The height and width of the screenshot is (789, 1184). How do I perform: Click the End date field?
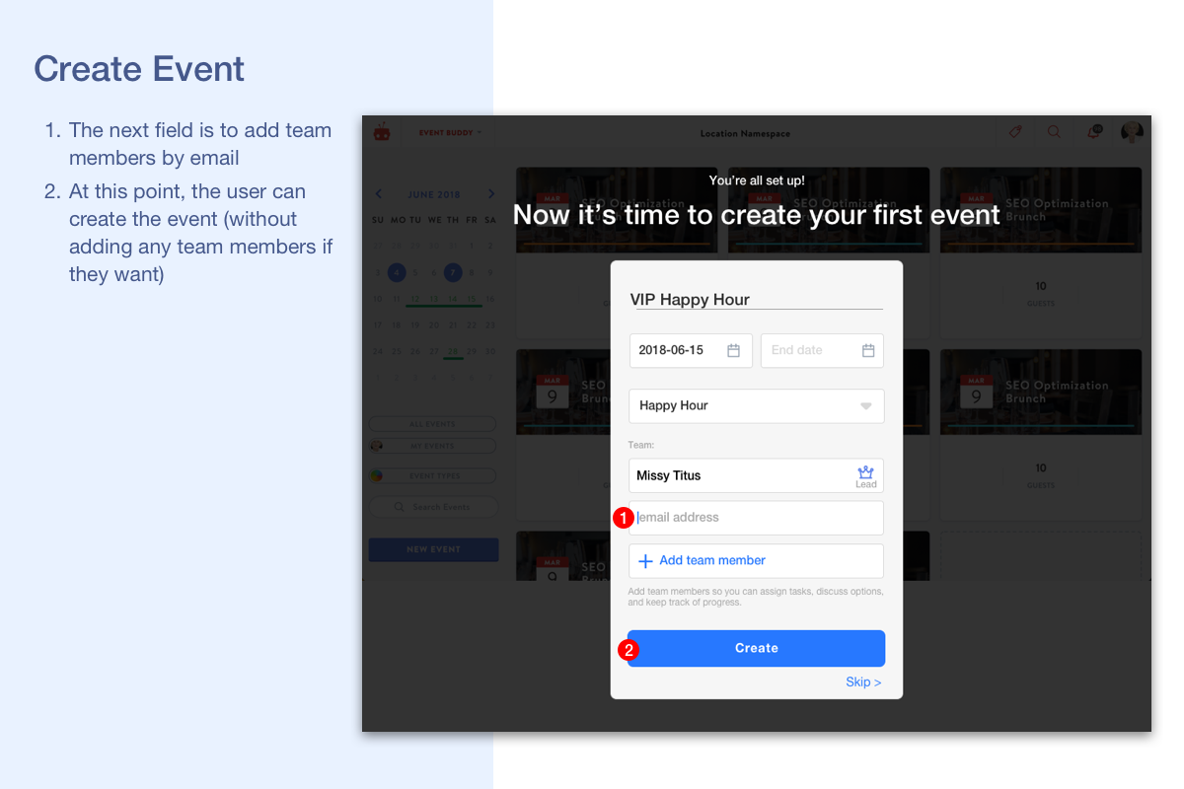[x=822, y=350]
